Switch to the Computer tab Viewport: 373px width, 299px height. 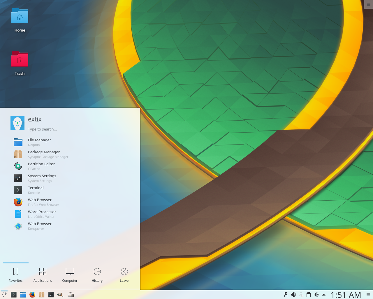70,275
